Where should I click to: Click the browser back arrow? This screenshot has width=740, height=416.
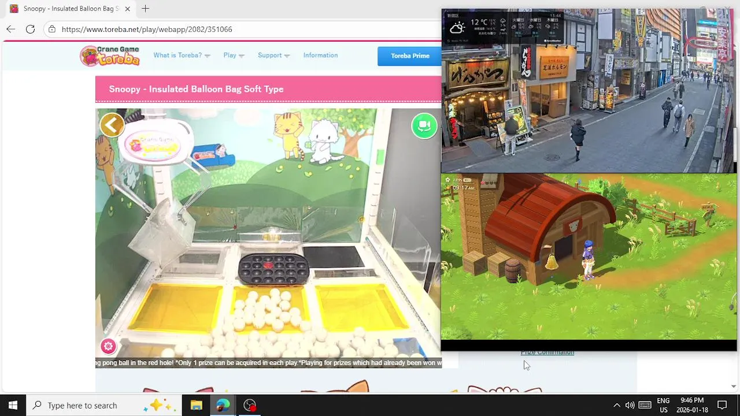(11, 29)
